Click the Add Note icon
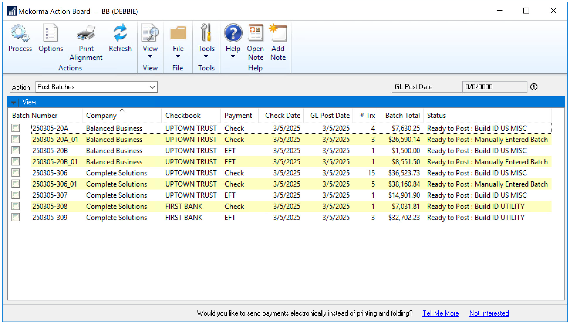570x323 pixels. [x=278, y=33]
